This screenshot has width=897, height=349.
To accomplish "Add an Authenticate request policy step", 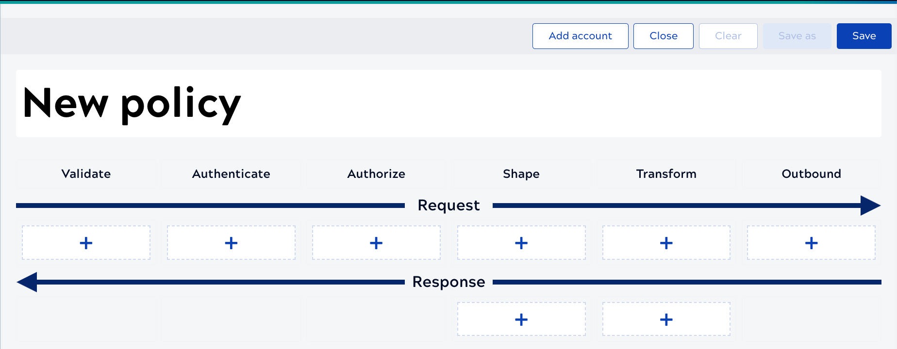I will 231,243.
